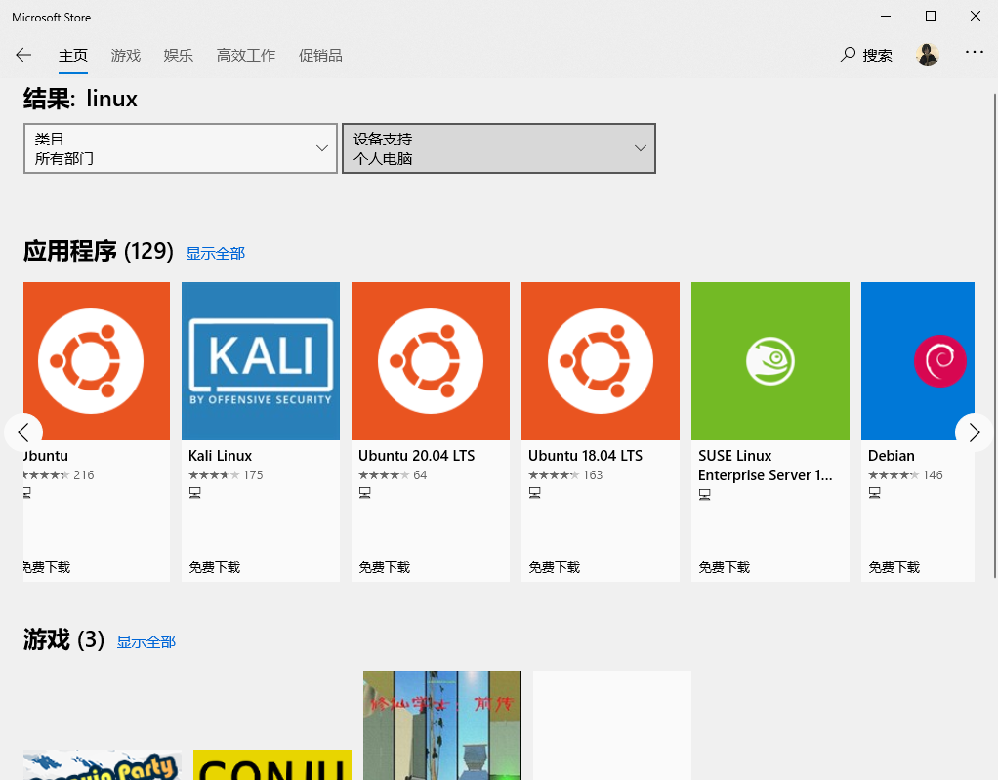Show previous apps with the left carousel arrow

pos(23,432)
